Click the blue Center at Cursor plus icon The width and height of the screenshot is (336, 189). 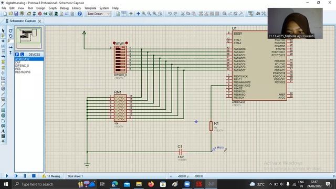[138, 14]
